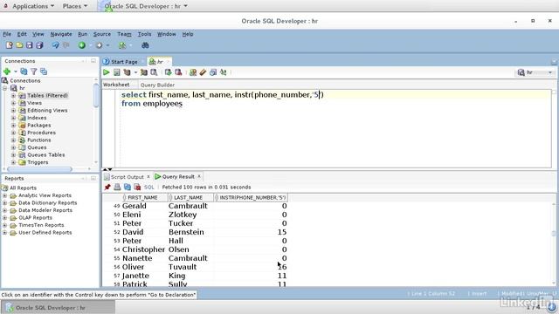The width and height of the screenshot is (559, 314).
Task: Click the Rollback icon
Action: [x=178, y=72]
